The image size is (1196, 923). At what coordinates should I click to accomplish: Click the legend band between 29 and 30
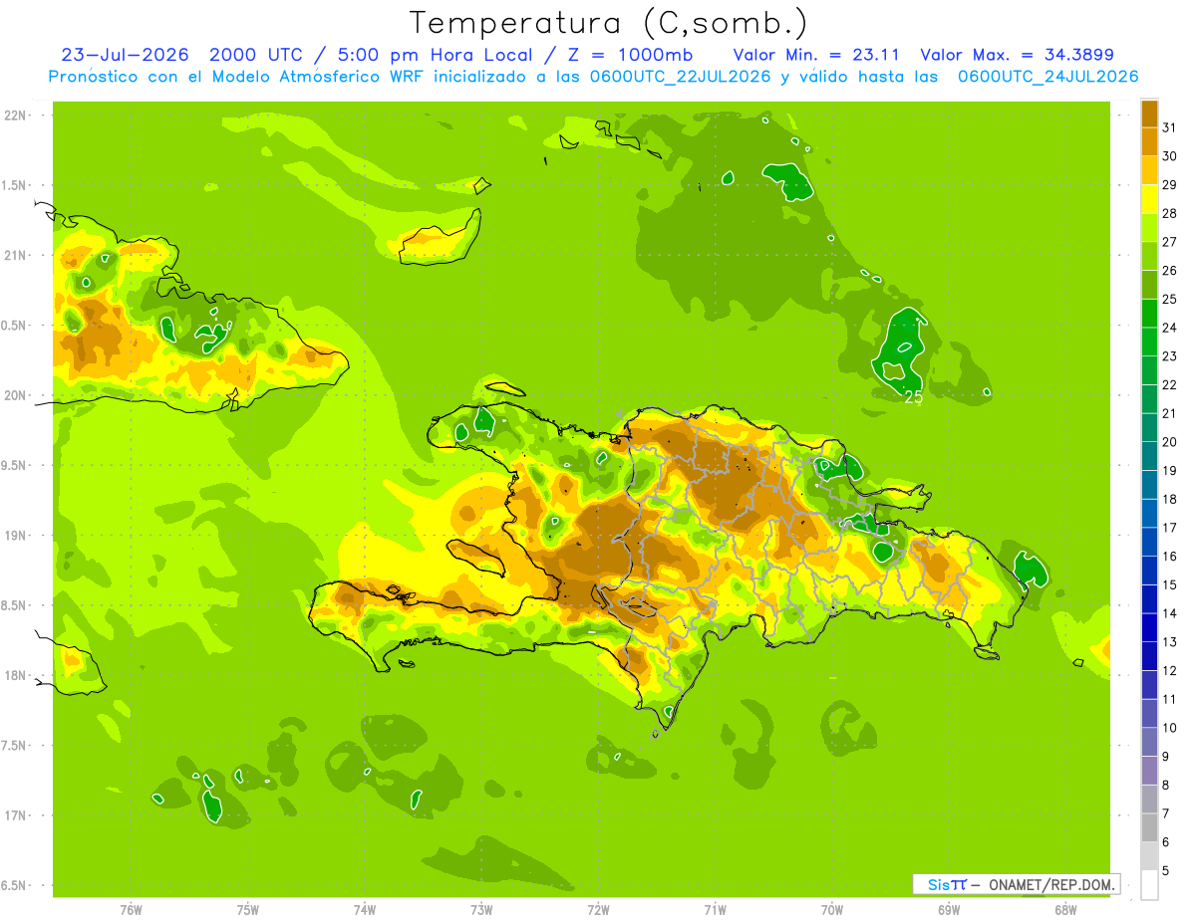(x=1149, y=170)
